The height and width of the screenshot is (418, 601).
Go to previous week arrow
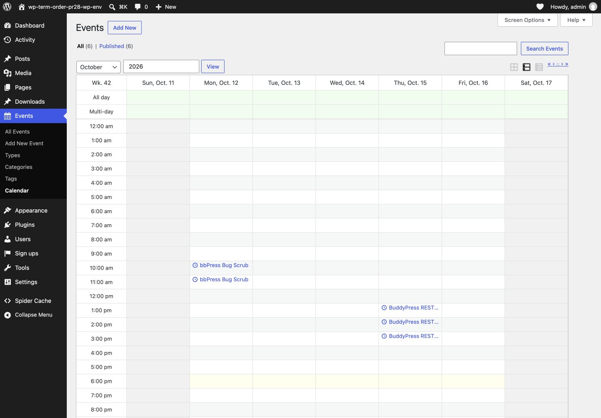pos(553,64)
